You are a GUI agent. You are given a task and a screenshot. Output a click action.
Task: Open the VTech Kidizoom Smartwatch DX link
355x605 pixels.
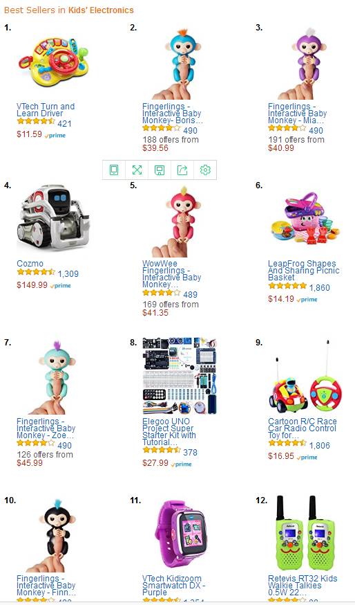point(173,586)
